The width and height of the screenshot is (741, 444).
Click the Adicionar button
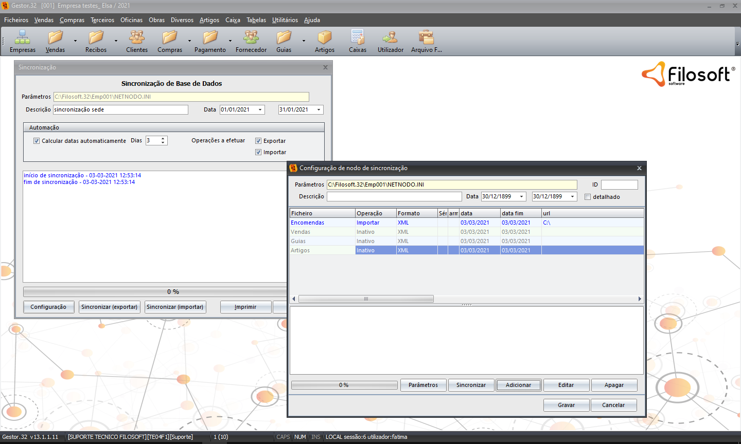click(518, 385)
